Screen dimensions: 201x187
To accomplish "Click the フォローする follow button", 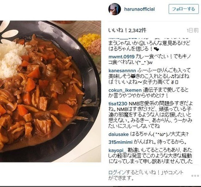I will pos(183,9).
